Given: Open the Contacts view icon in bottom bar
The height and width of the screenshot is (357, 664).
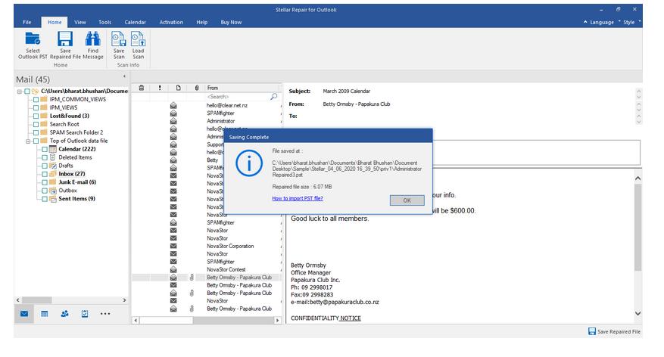Looking at the screenshot, I should point(65,314).
